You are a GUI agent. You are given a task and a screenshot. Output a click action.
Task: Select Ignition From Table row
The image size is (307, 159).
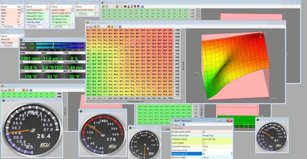[x=61, y=16]
